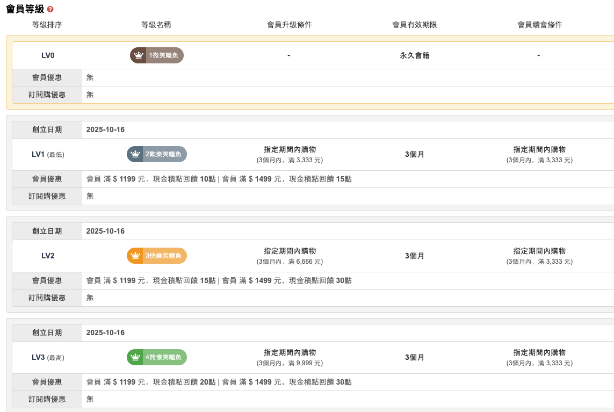The image size is (614, 412).
Task: Click the crown icon on 2歡樂笑鱷魚 badge
Action: click(x=135, y=154)
